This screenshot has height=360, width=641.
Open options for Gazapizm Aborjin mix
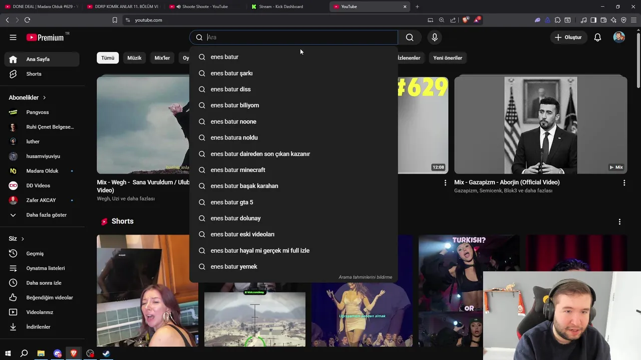[624, 183]
